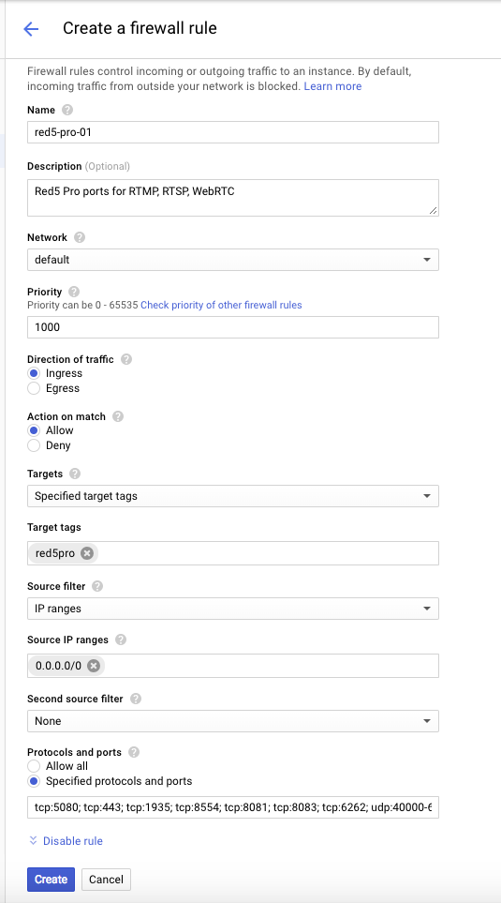Select Allow all protocols option

point(34,766)
